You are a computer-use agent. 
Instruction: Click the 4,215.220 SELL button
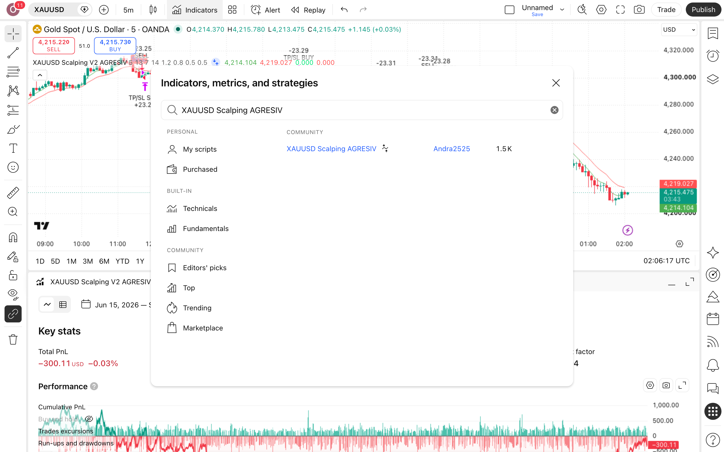pyautogui.click(x=54, y=45)
